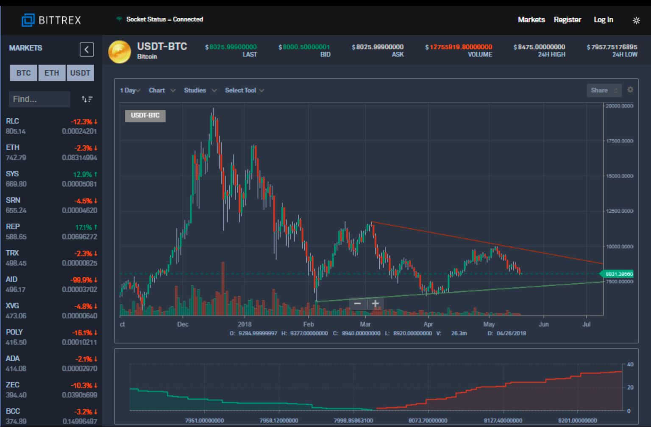The image size is (651, 427).
Task: Zoom out chart with minus button
Action: (357, 303)
